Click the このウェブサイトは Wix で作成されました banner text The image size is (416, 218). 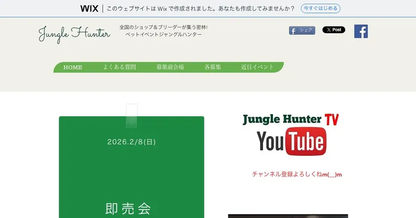point(201,8)
